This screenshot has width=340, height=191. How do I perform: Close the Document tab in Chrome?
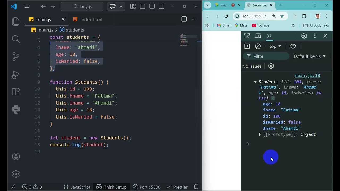tap(271, 5)
